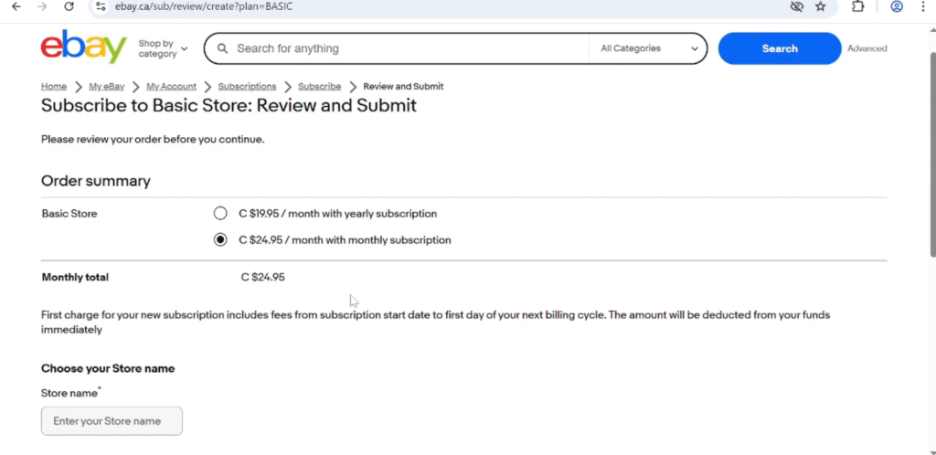Open site information icon in address bar
The image size is (936, 455).
click(x=101, y=6)
